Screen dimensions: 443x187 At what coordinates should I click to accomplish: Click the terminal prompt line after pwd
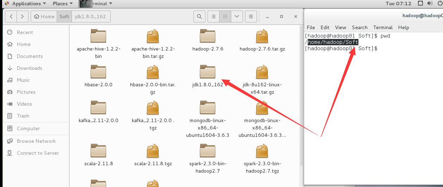[341, 48]
